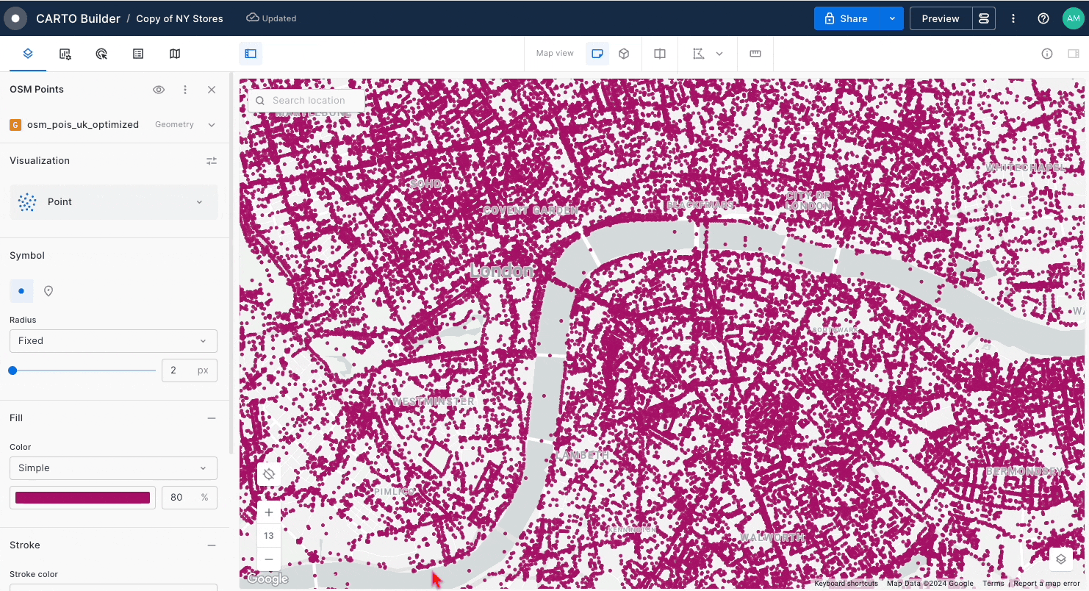The image size is (1089, 591).
Task: Open the Legend tab icon
Action: click(x=138, y=54)
